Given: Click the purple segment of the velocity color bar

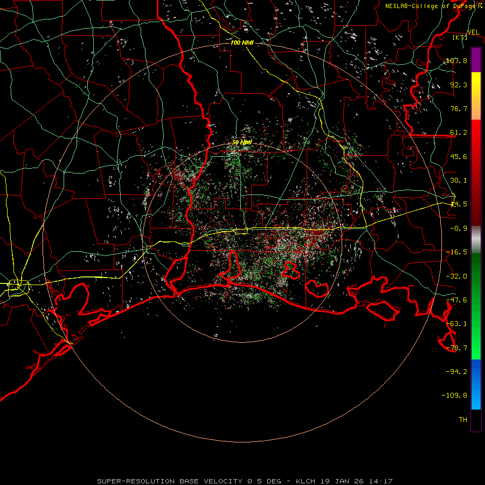Looking at the screenshot, I should pyautogui.click(x=476, y=60).
